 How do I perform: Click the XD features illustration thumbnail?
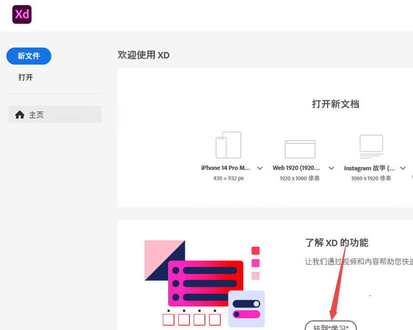[x=205, y=284]
